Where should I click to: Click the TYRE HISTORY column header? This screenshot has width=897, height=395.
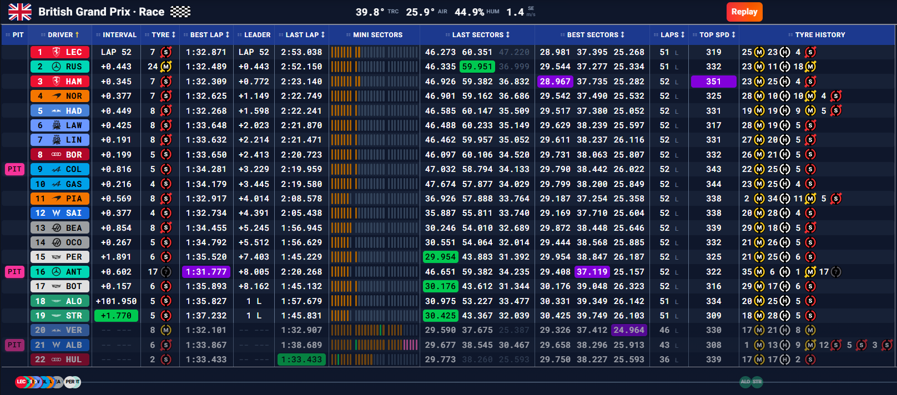(x=817, y=35)
